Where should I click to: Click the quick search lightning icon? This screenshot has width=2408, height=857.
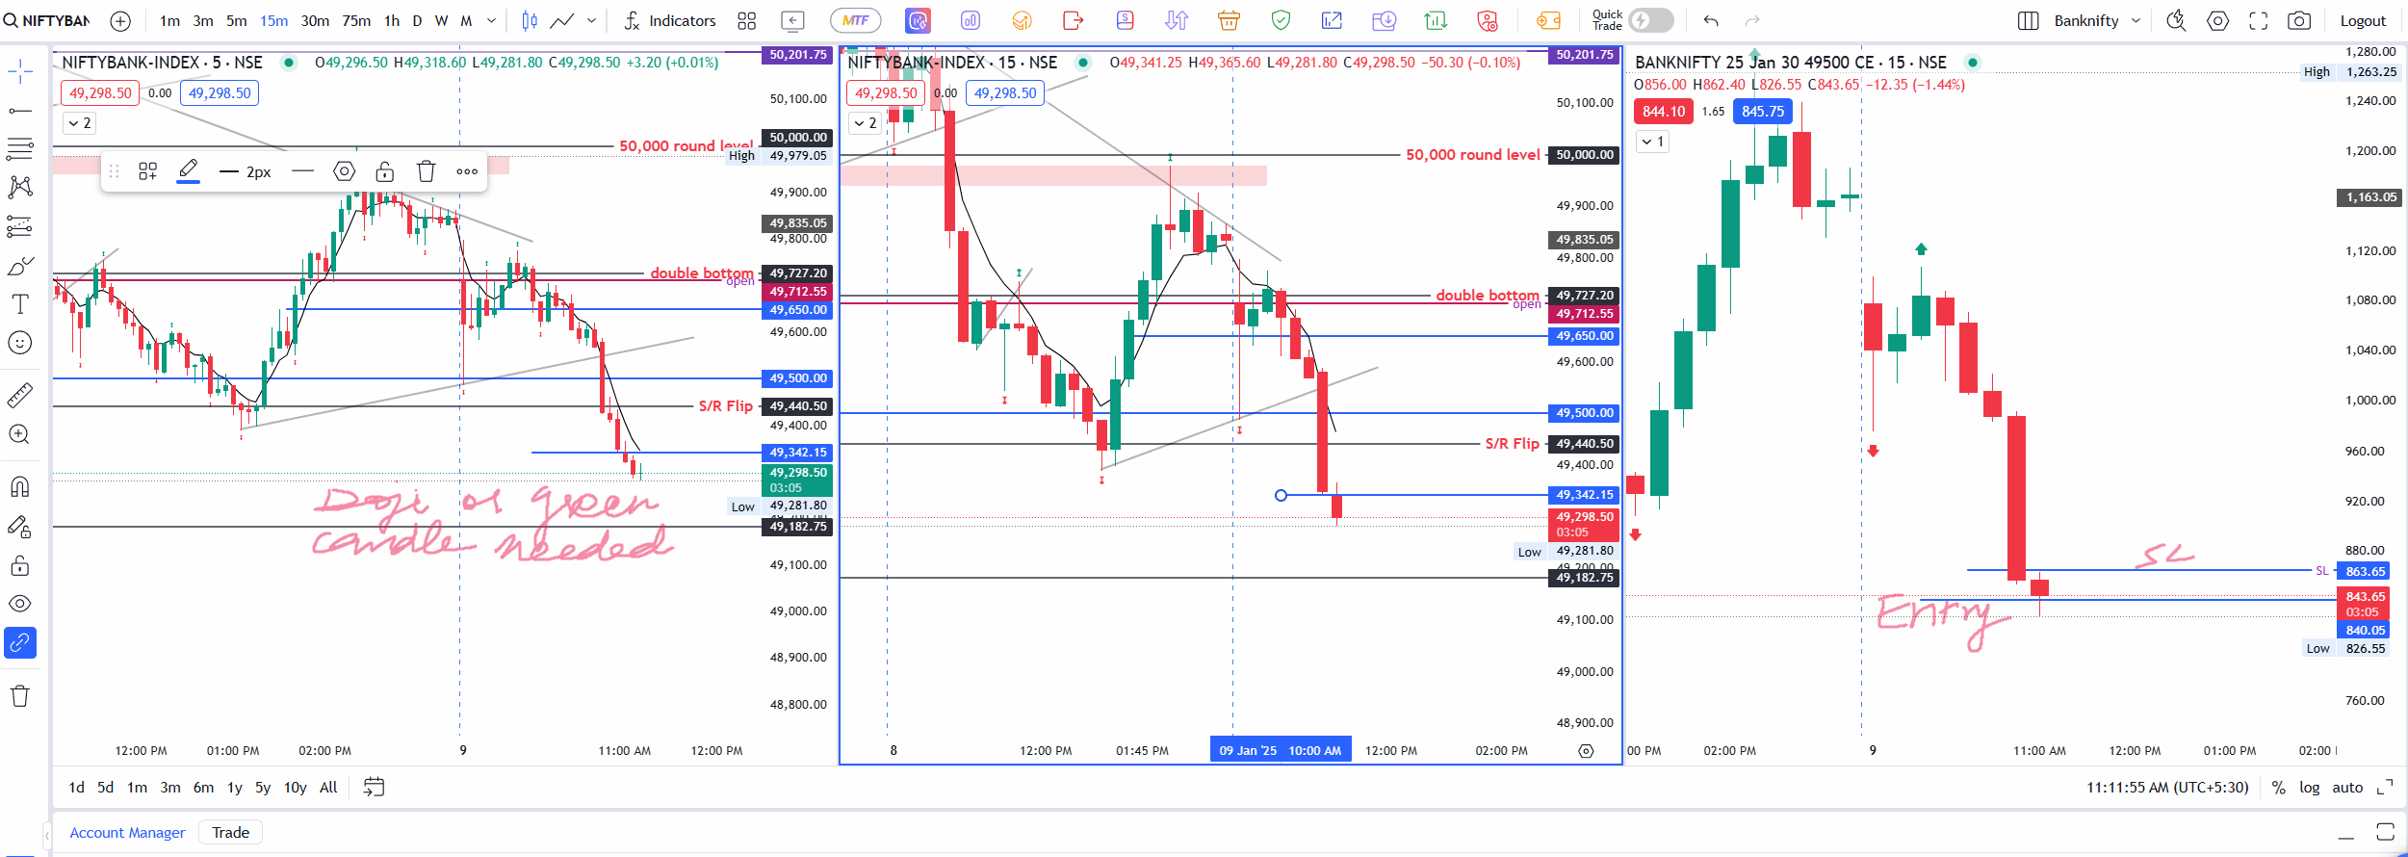(2176, 21)
